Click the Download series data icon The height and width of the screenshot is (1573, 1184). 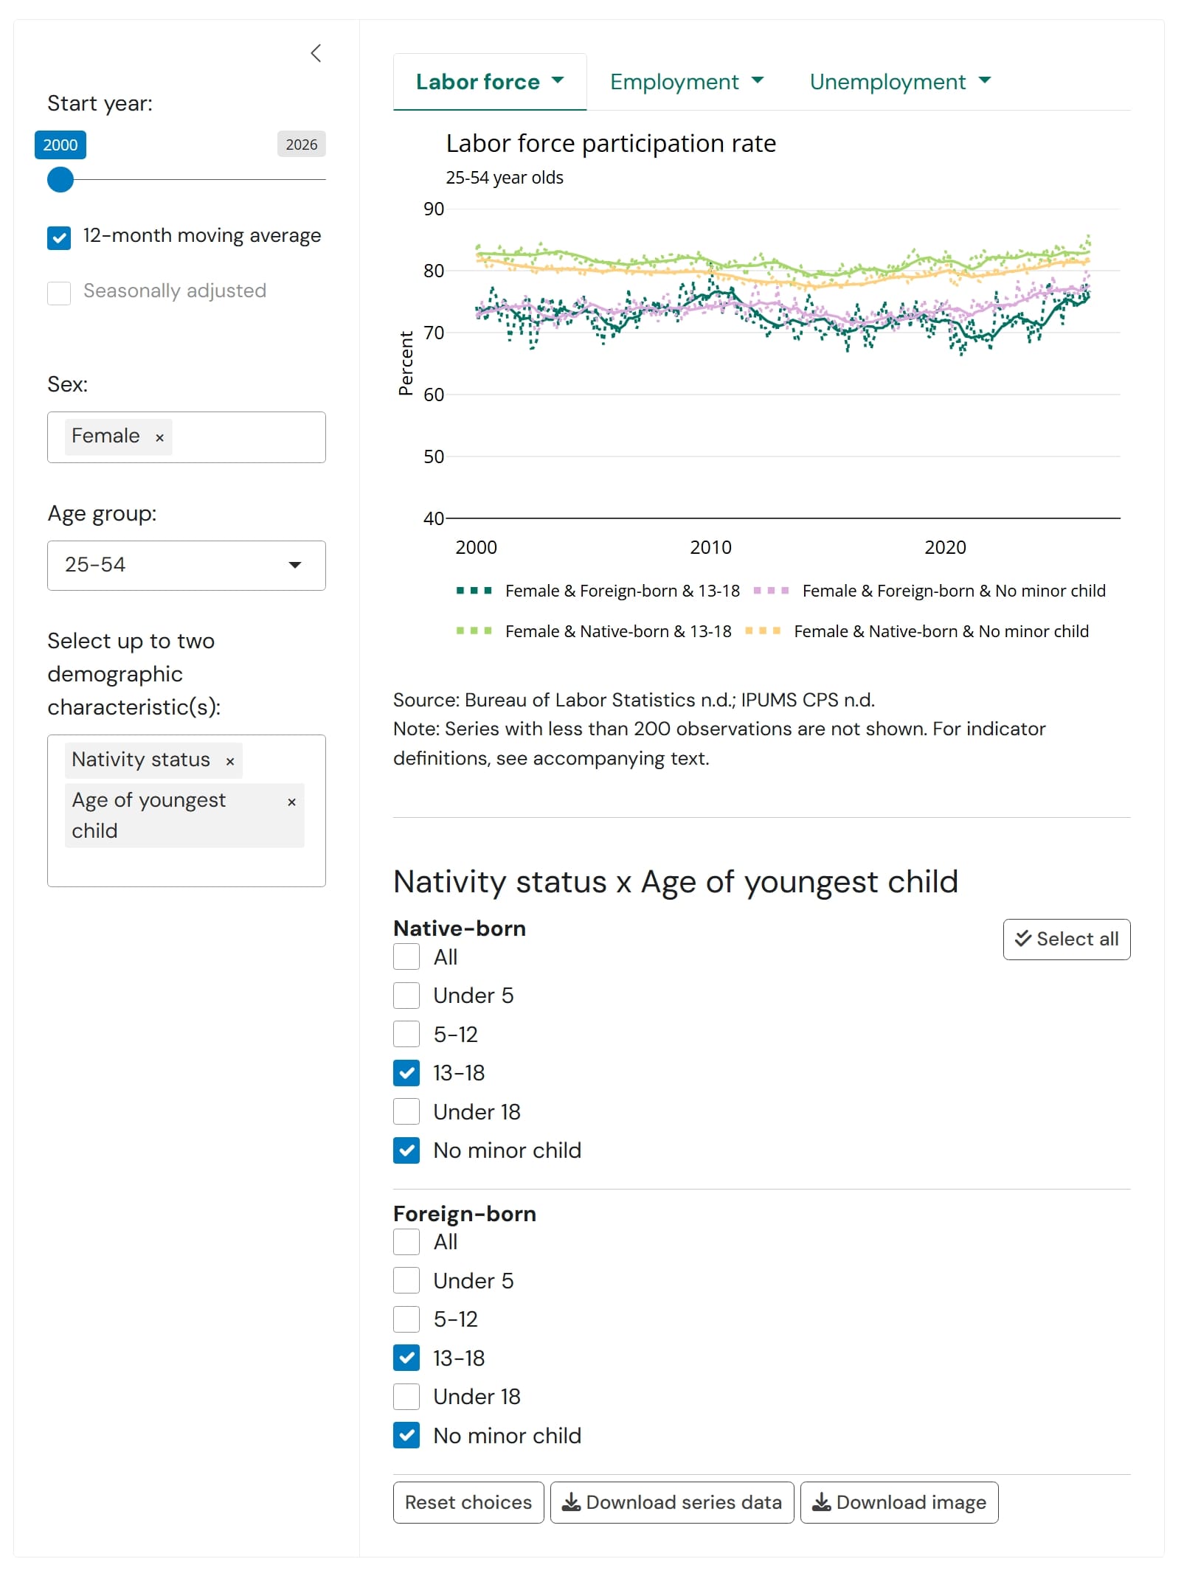570,1502
